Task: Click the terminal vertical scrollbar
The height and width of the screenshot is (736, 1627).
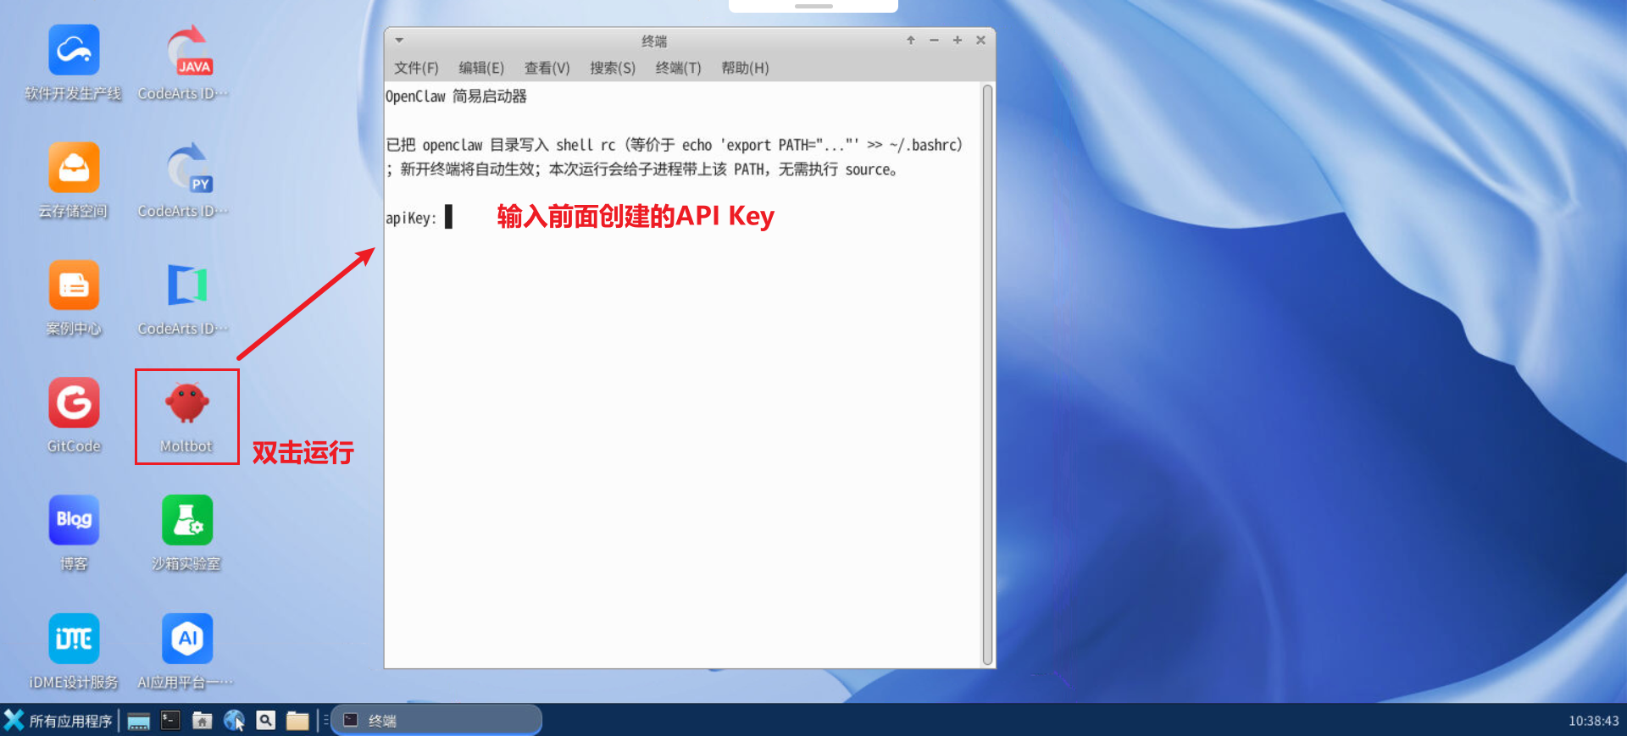Action: tap(987, 374)
